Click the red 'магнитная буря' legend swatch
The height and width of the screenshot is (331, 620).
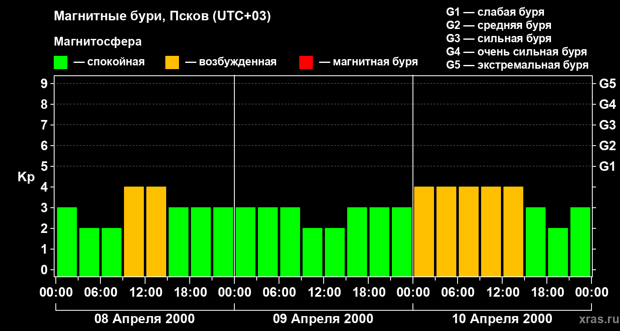(x=306, y=62)
